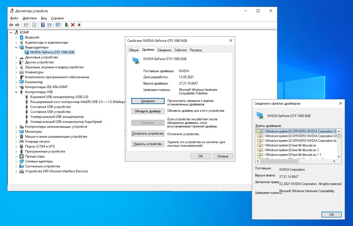Select Расширяемый хост-контроллер Intel(R) USB 3.0

[77, 102]
